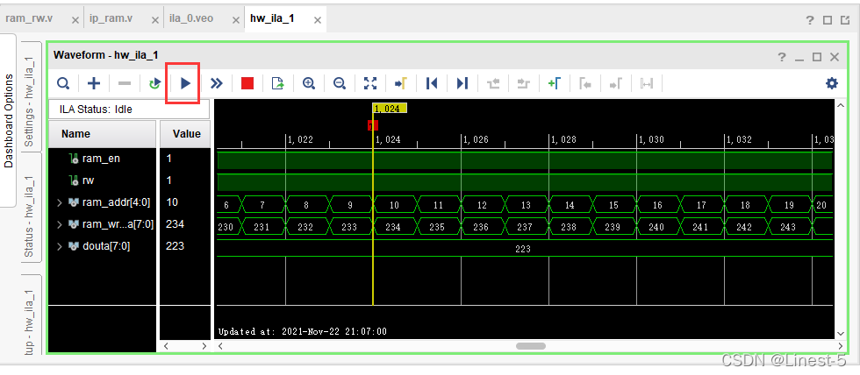Click value 234 of ram_wr data
This screenshot has width=860, height=375.
pyautogui.click(x=176, y=224)
